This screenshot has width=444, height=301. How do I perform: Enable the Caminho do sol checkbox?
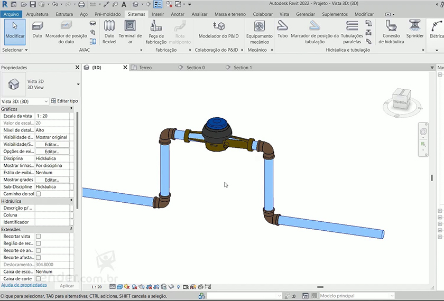coord(38,194)
